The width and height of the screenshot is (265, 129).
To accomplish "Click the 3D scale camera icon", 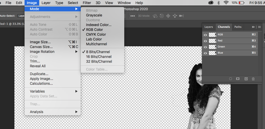I will click(x=181, y=16).
